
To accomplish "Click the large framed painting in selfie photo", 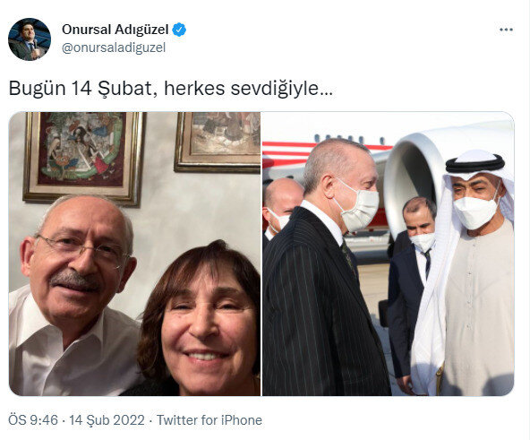I will pyautogui.click(x=84, y=158).
